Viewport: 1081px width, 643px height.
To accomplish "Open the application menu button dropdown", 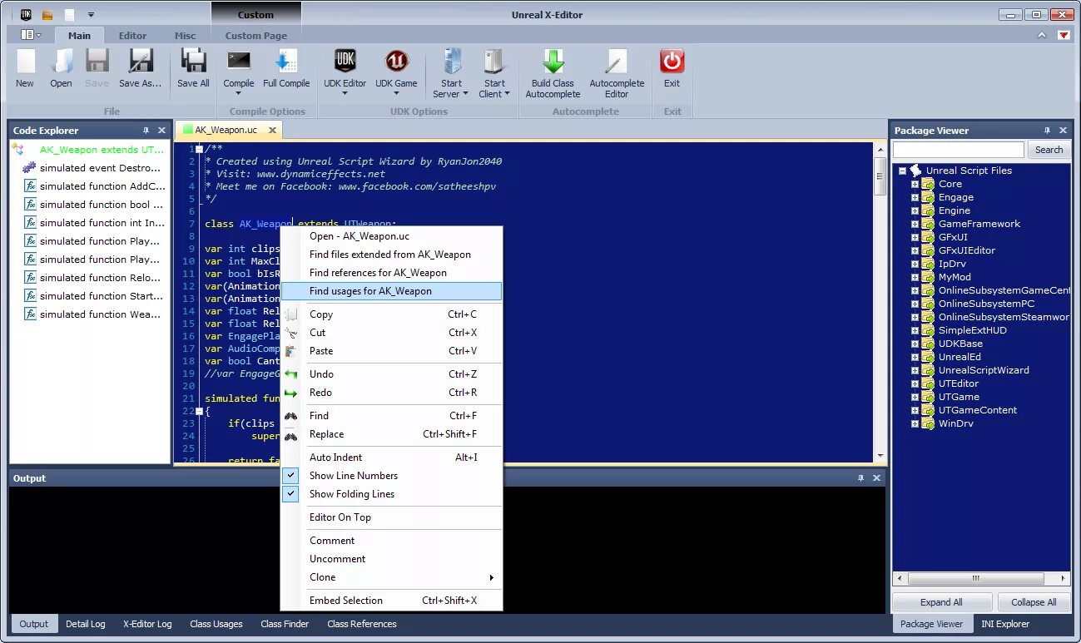I will point(31,35).
